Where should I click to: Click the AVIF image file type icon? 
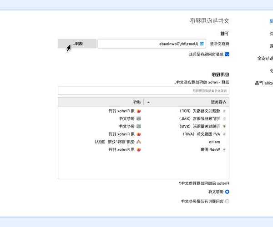click(x=224, y=134)
